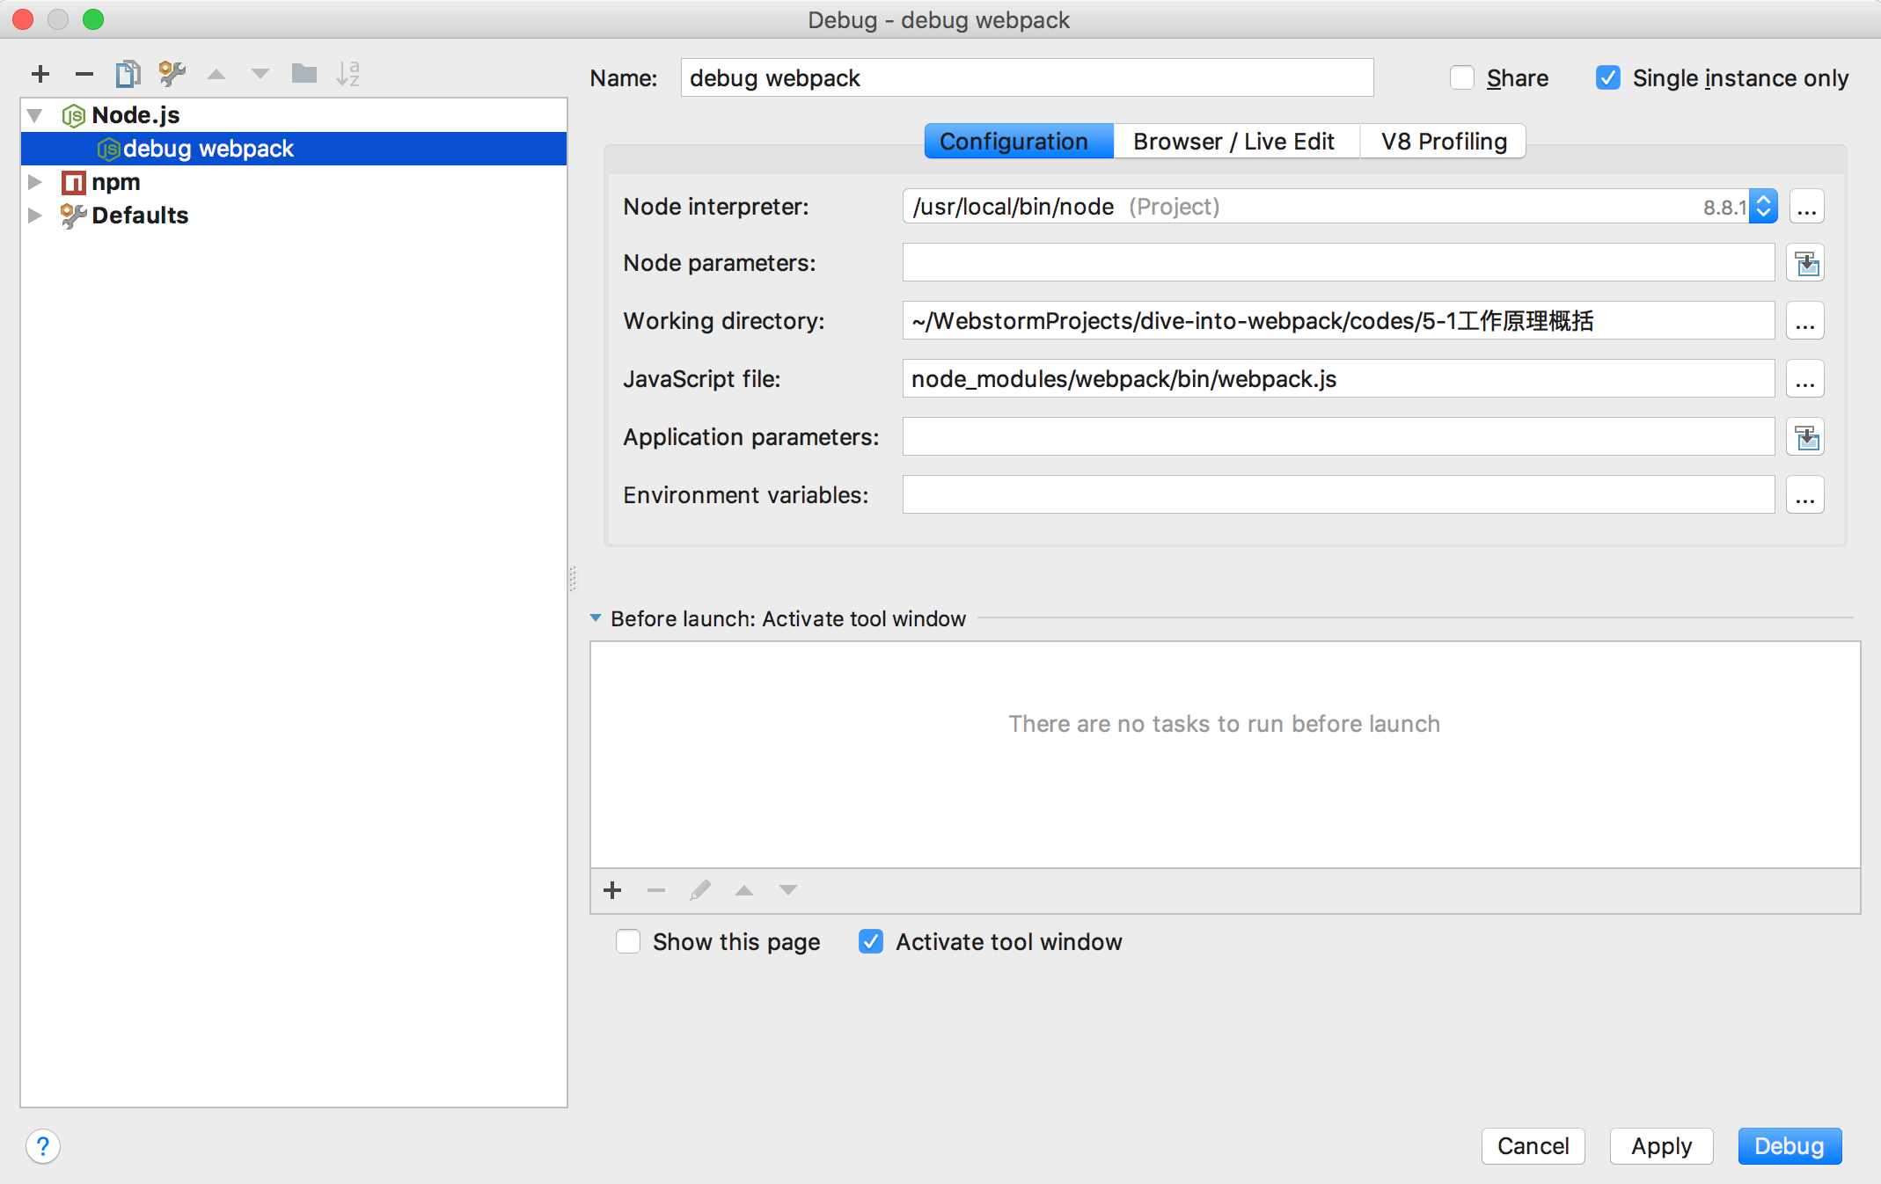This screenshot has width=1881, height=1184.
Task: Open the edit defaults wrench icon
Action: tap(172, 74)
